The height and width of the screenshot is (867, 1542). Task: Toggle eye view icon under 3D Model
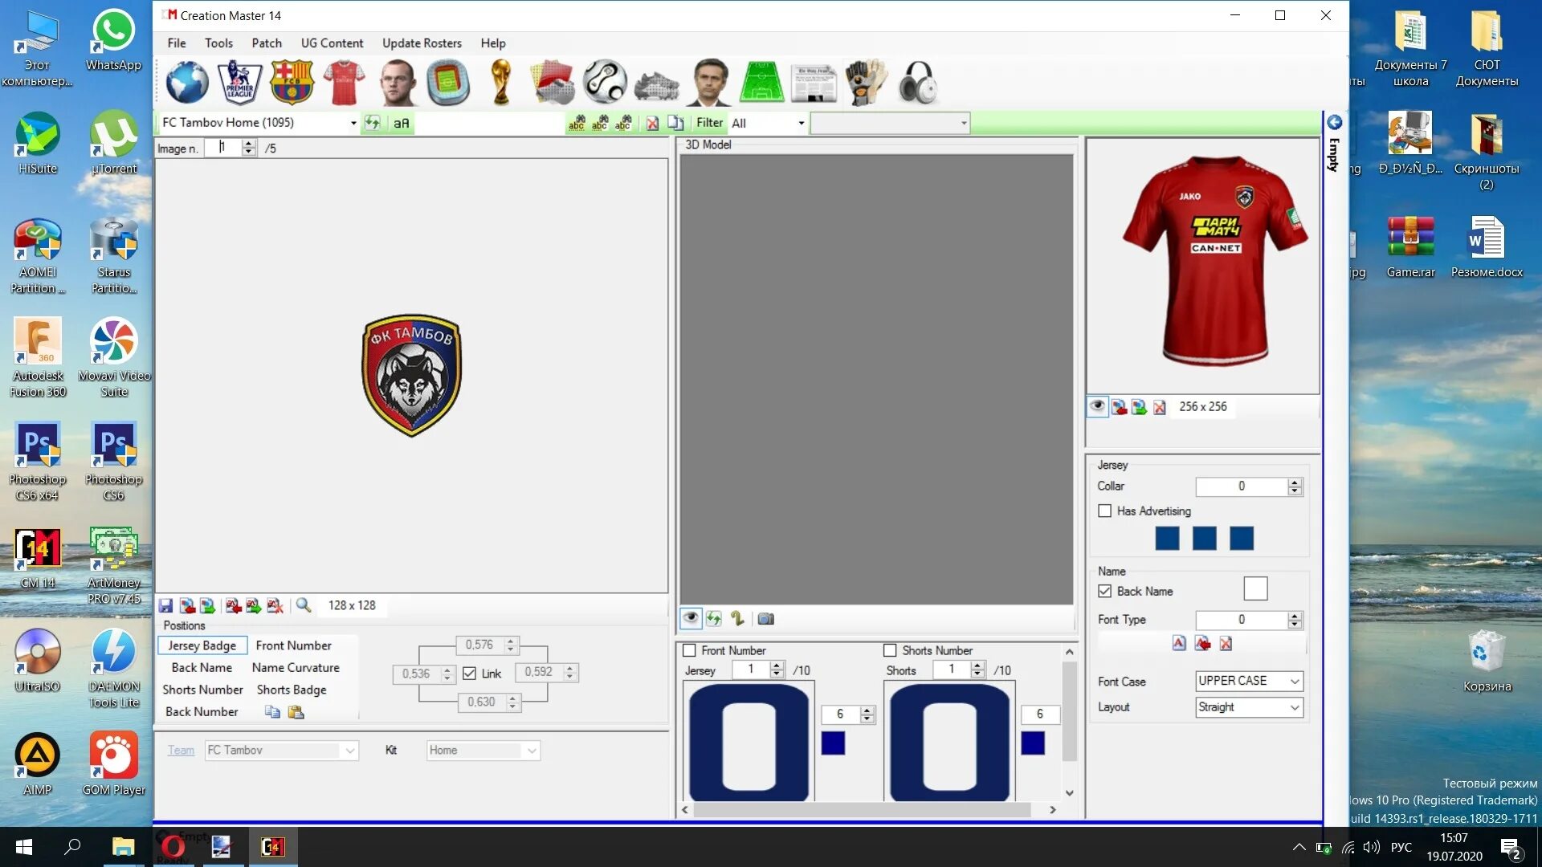coord(691,619)
